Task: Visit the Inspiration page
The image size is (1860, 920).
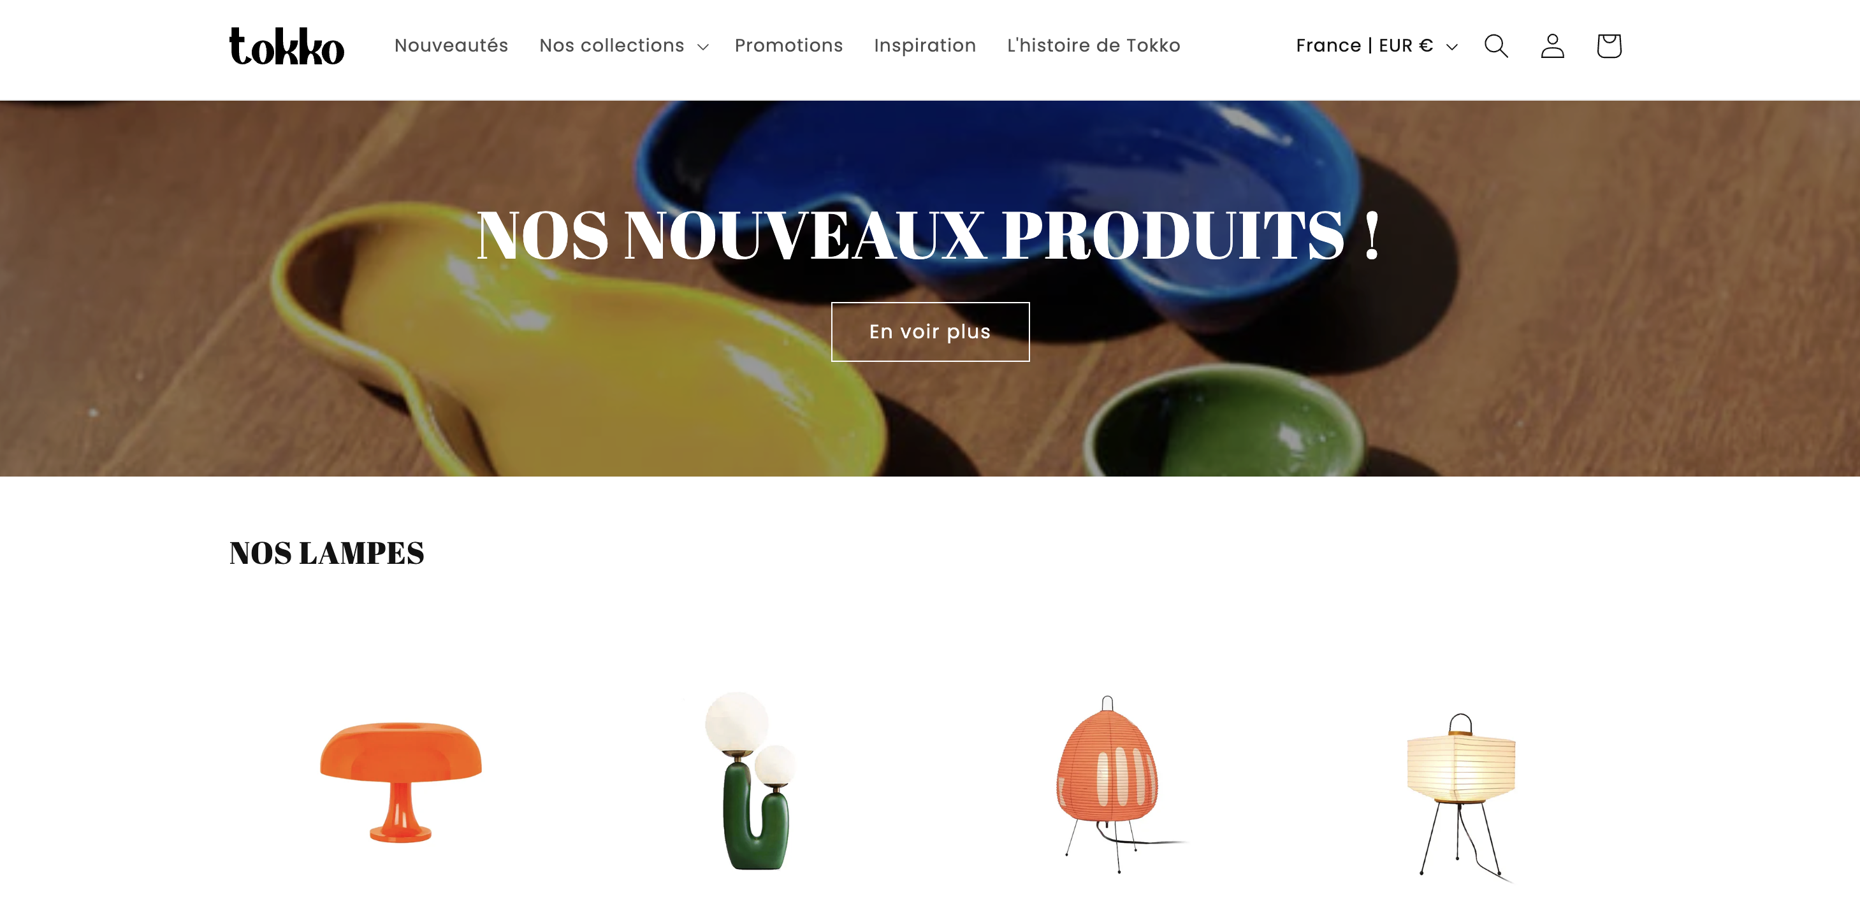Action: coord(925,45)
